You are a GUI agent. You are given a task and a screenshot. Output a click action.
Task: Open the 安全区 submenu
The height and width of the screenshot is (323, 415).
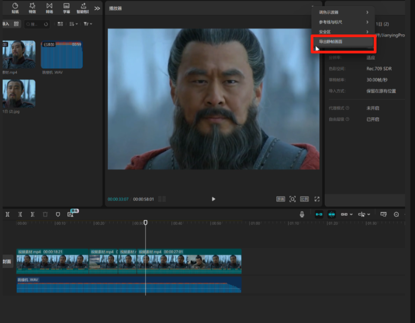[343, 32]
